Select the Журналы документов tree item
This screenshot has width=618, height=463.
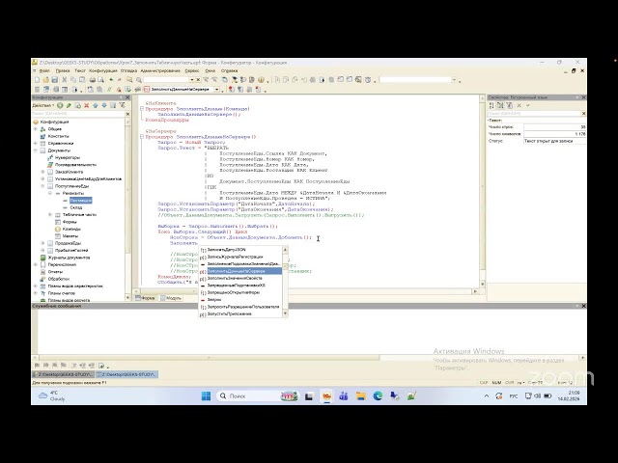coord(69,258)
